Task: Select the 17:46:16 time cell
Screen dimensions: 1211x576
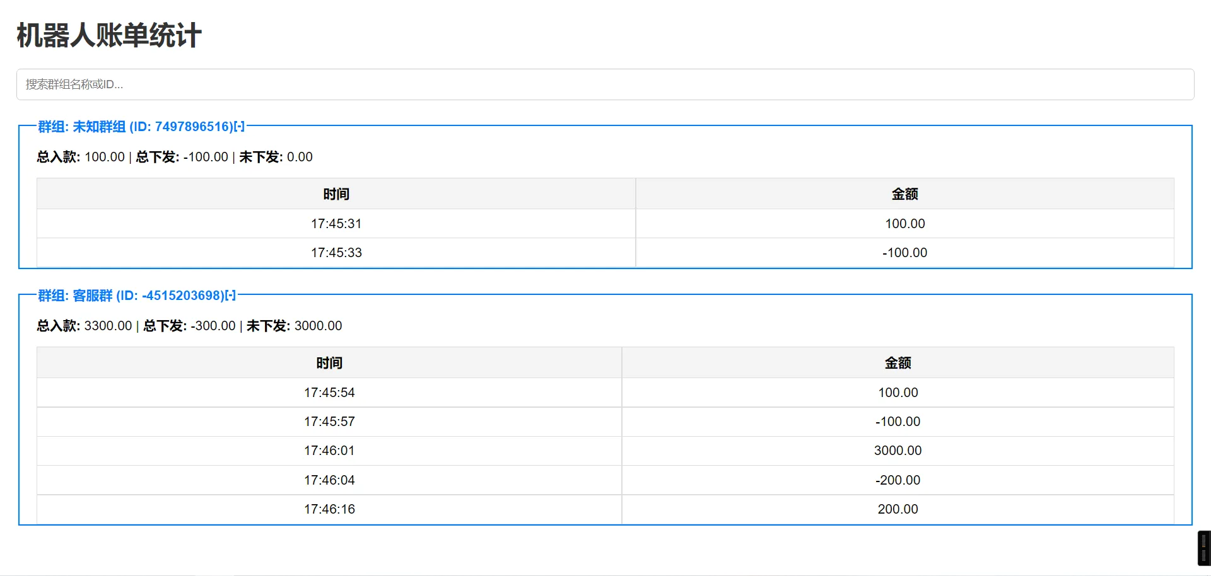Action: click(x=329, y=509)
